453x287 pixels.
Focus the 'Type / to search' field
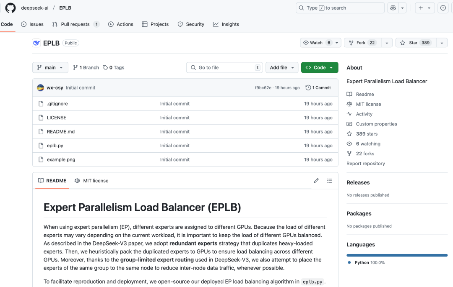[340, 8]
